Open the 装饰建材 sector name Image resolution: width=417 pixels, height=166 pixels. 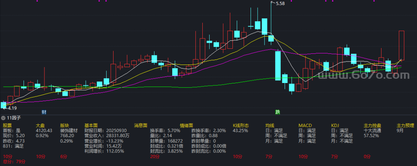[x=68, y=131]
